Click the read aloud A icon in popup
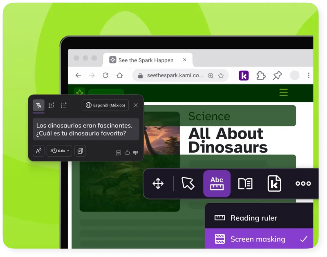The width and height of the screenshot is (327, 257). click(x=38, y=151)
